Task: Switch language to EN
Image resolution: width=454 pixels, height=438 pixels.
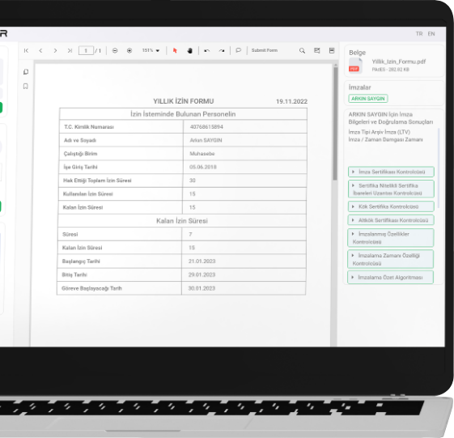Action: [x=431, y=34]
